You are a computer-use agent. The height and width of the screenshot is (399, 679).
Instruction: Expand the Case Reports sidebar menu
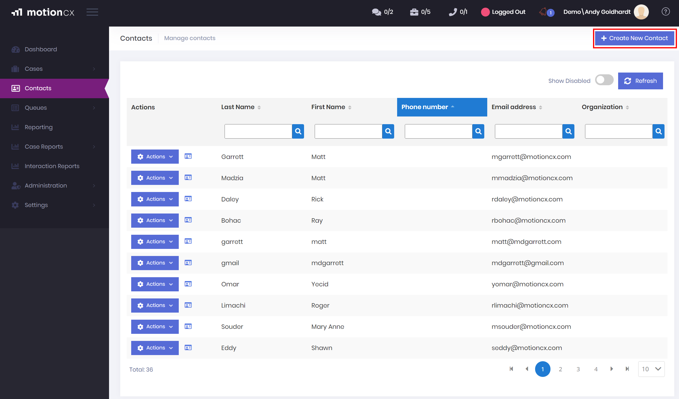click(54, 147)
